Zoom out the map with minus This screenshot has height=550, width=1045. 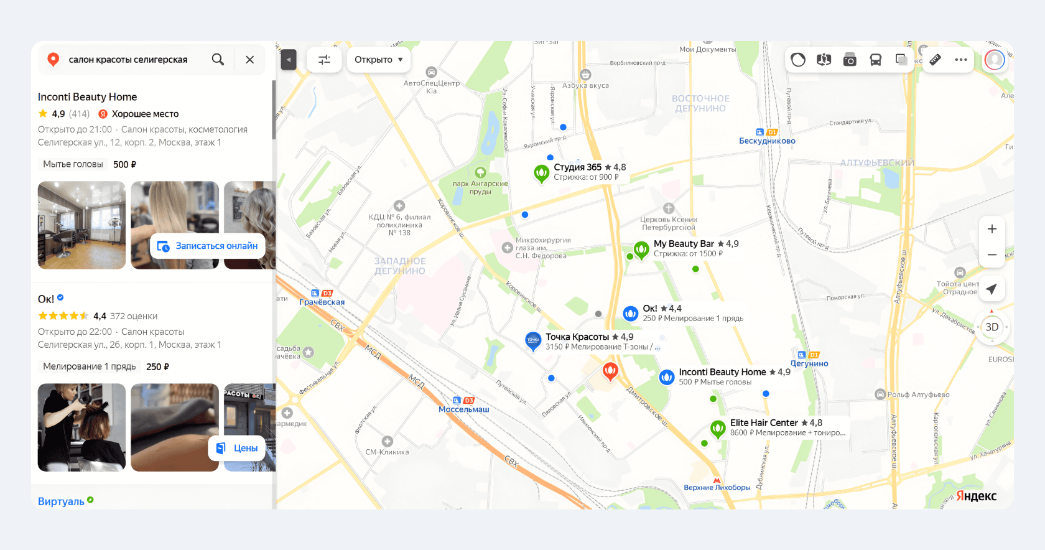[x=992, y=255]
